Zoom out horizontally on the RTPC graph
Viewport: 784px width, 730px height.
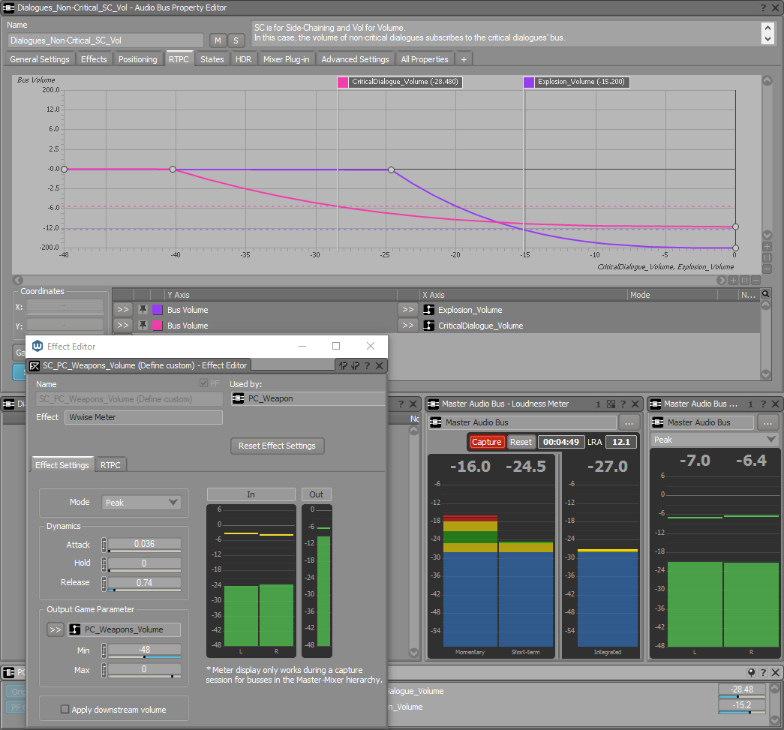click(x=755, y=281)
